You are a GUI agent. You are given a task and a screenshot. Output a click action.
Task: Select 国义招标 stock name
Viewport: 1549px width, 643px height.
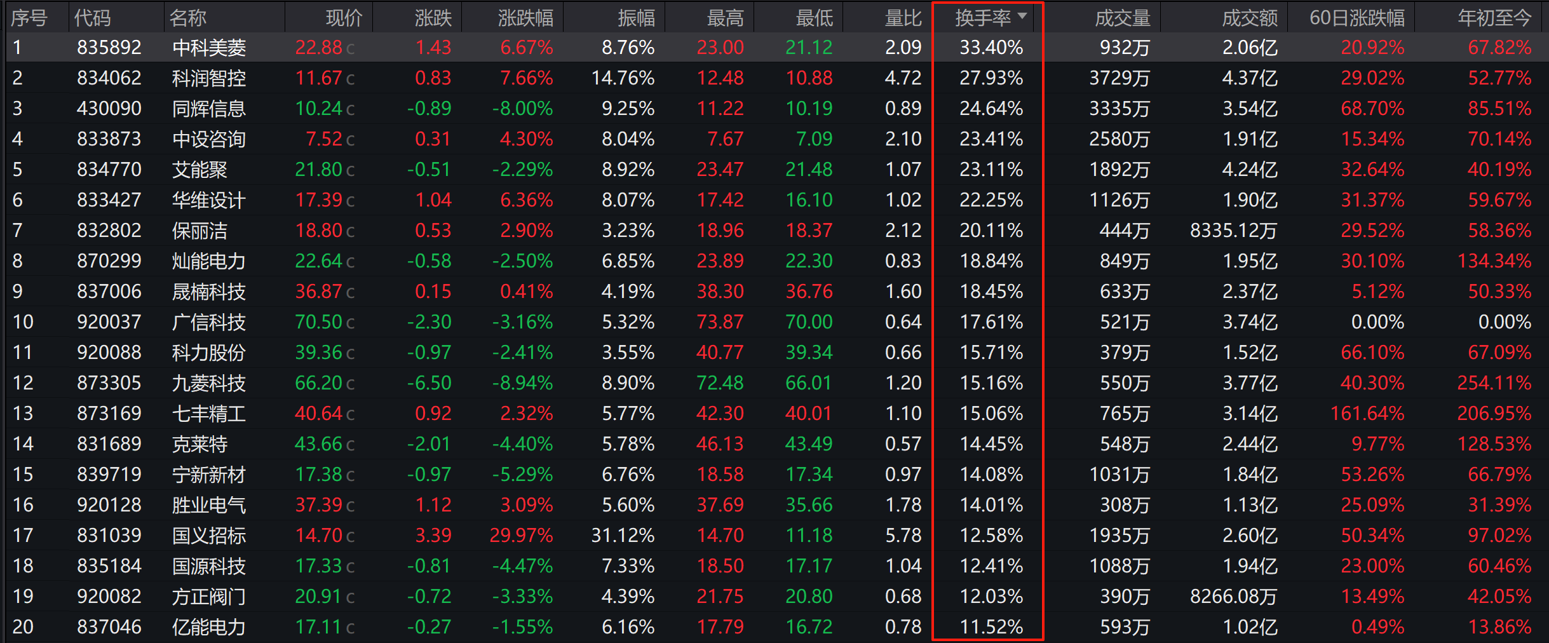coord(209,536)
